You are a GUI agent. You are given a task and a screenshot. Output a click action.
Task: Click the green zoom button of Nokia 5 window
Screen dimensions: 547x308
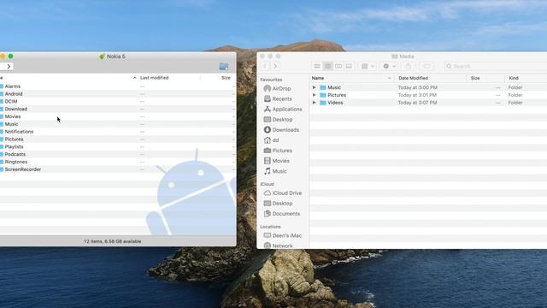point(11,56)
